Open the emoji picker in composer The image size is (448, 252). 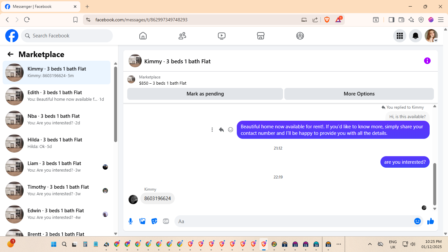click(417, 221)
